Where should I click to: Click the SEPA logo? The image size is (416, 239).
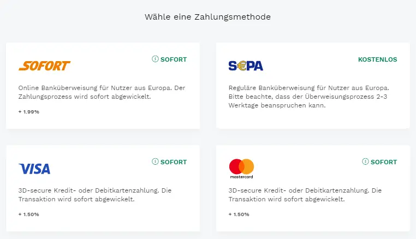click(246, 66)
